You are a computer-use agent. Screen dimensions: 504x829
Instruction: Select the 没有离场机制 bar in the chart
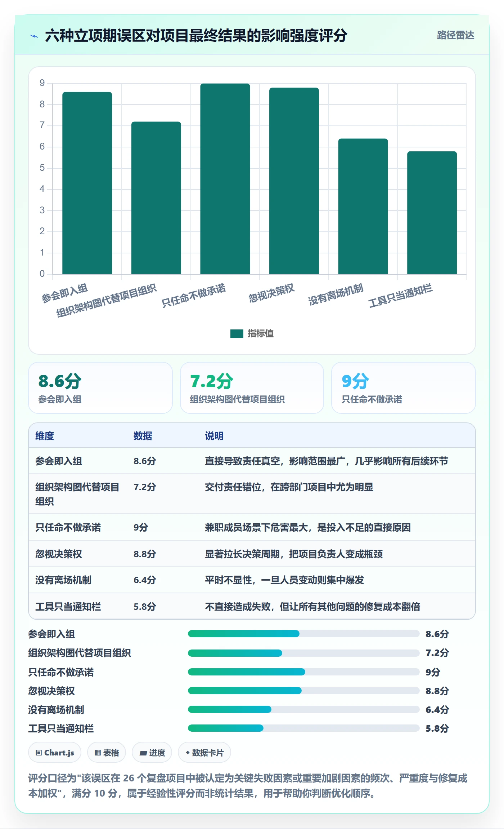tap(363, 206)
